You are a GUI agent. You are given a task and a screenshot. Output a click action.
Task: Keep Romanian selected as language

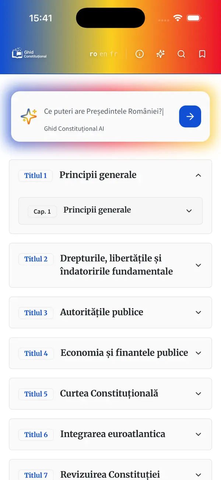click(x=93, y=54)
